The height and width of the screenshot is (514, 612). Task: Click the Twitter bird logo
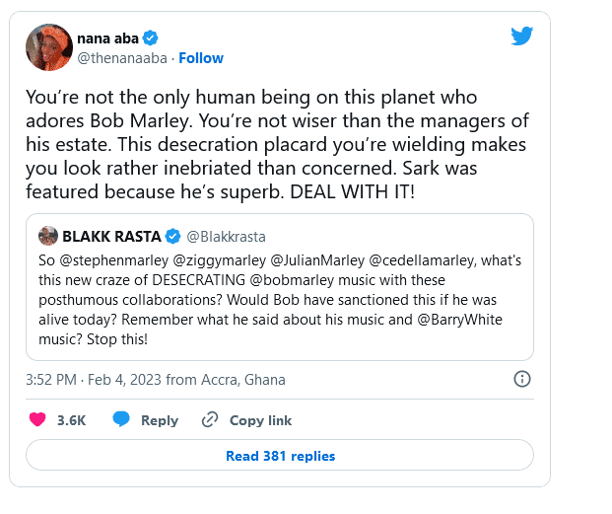tap(521, 37)
